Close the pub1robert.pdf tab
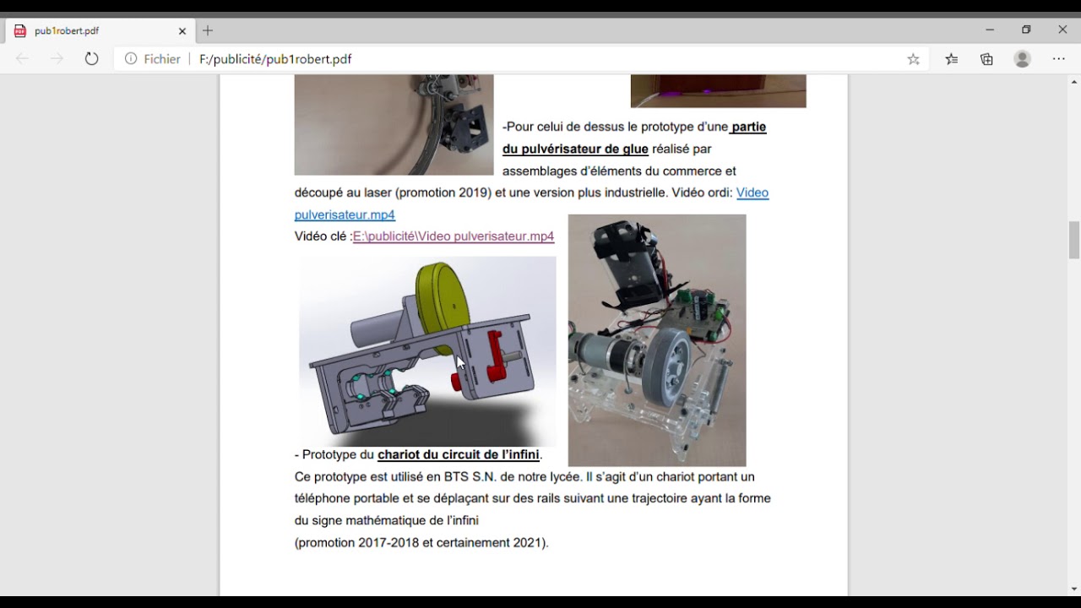Viewport: 1081px width, 608px height. click(182, 30)
